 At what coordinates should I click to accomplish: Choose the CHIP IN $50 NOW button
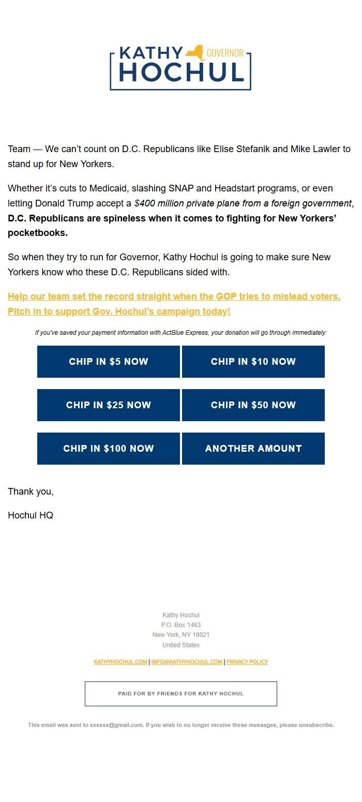[253, 405]
